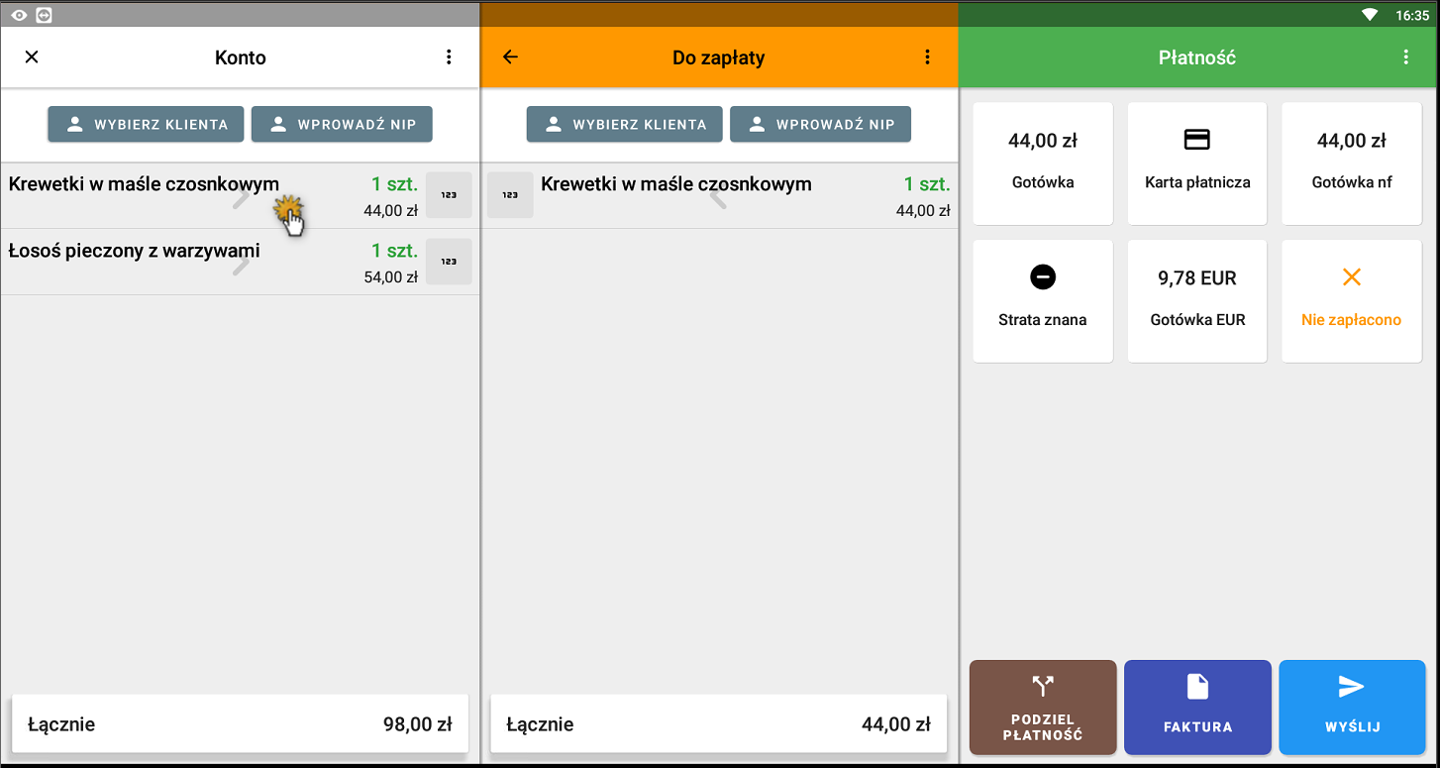The width and height of the screenshot is (1440, 768).
Task: Open overflow menu in Płatność header
Action: (x=1405, y=57)
